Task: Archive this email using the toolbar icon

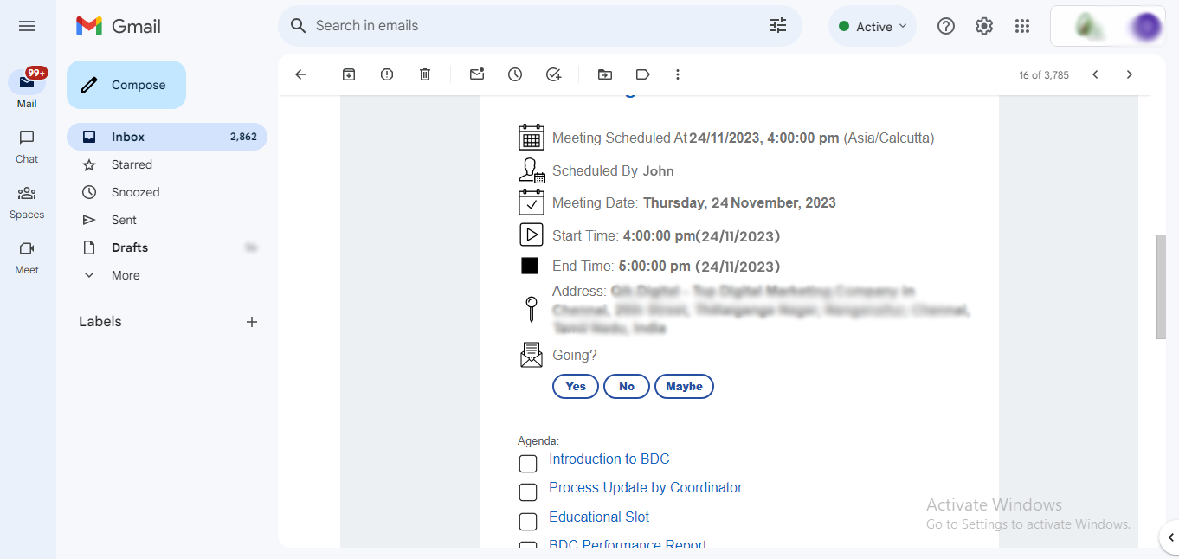Action: coord(349,74)
